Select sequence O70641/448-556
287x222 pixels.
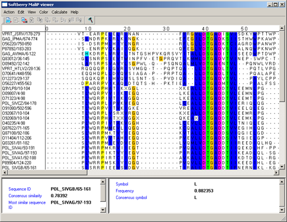(17, 74)
